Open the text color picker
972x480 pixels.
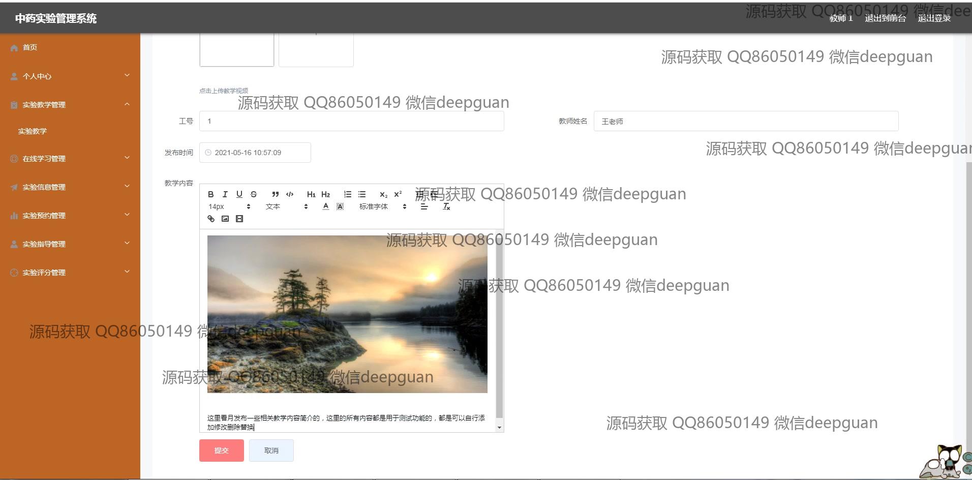coord(326,206)
